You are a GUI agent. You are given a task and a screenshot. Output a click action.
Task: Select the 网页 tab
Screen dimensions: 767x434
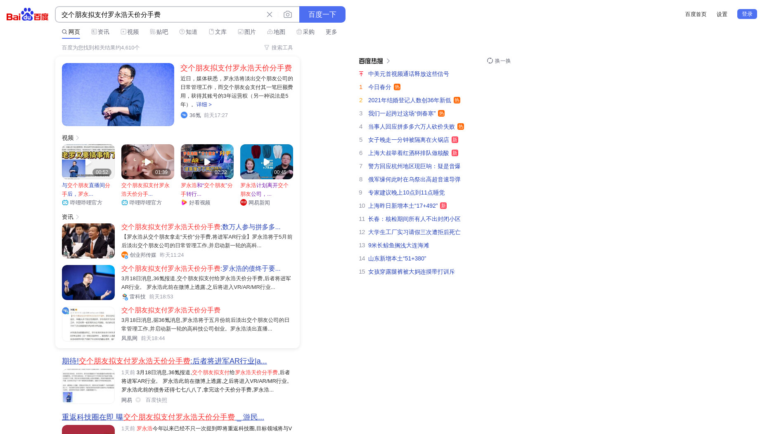(71, 32)
